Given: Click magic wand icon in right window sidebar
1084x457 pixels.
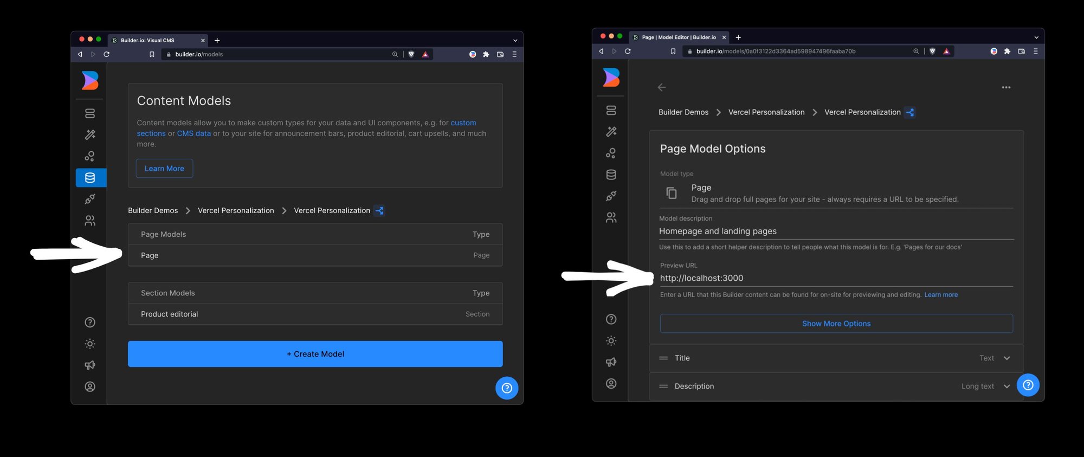Looking at the screenshot, I should pyautogui.click(x=611, y=132).
